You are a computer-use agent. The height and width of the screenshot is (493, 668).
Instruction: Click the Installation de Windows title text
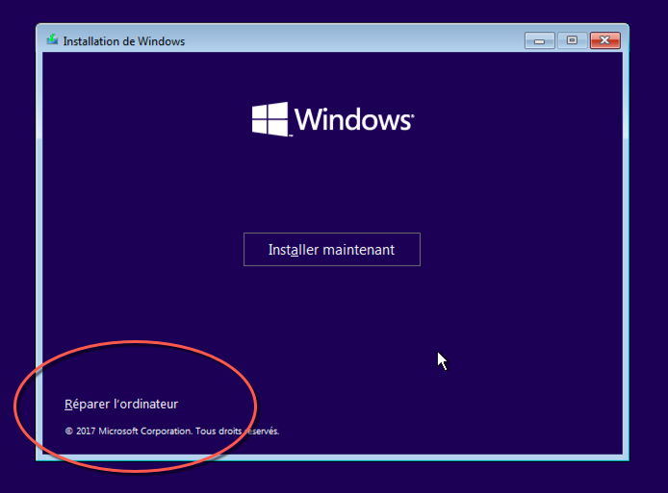[x=124, y=41]
